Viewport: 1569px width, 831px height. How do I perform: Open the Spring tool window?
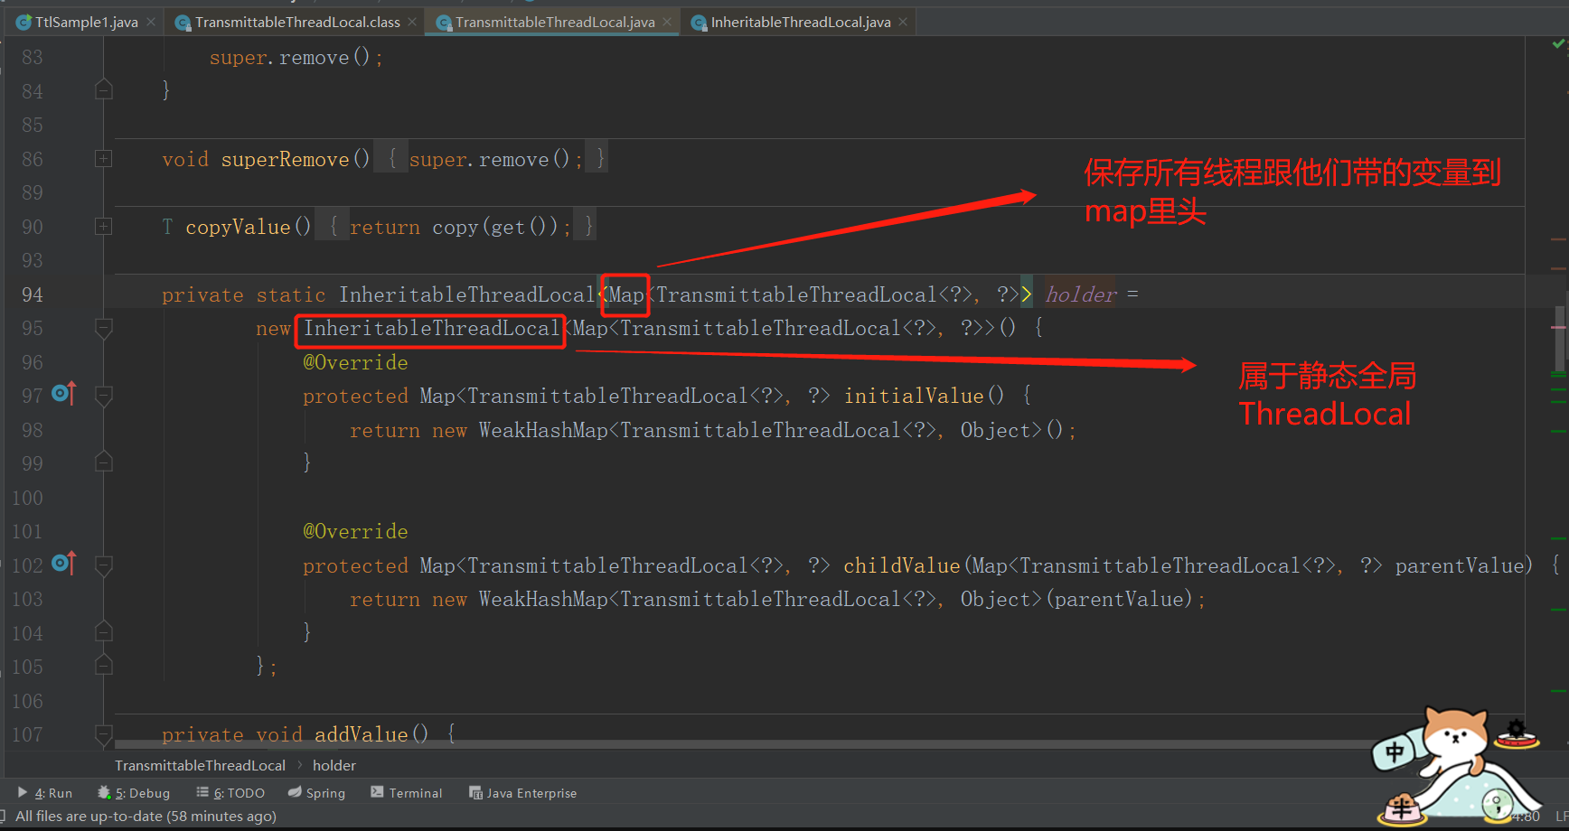pos(317,793)
